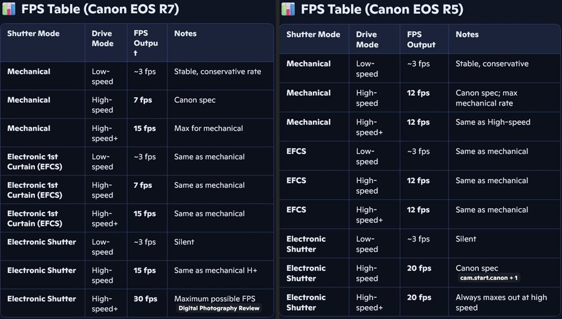Image resolution: width=562 pixels, height=319 pixels.
Task: Click the chart icon beside the R5 table title
Action: pyautogui.click(x=288, y=9)
